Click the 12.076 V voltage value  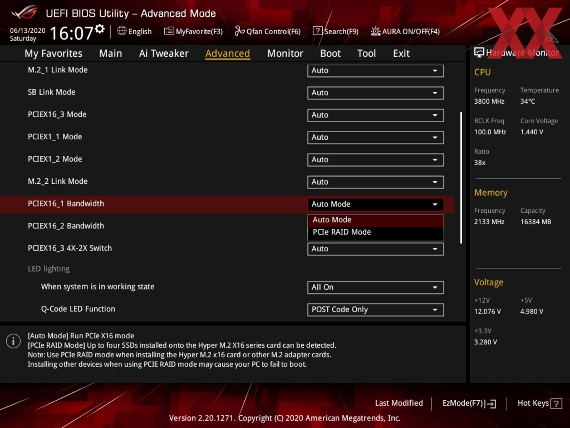tap(487, 312)
